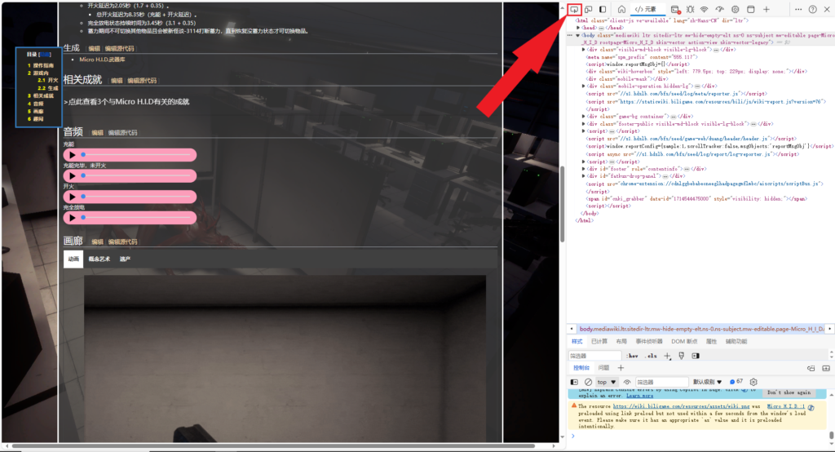Open the 默认级别 log level dropdown

[x=707, y=382]
